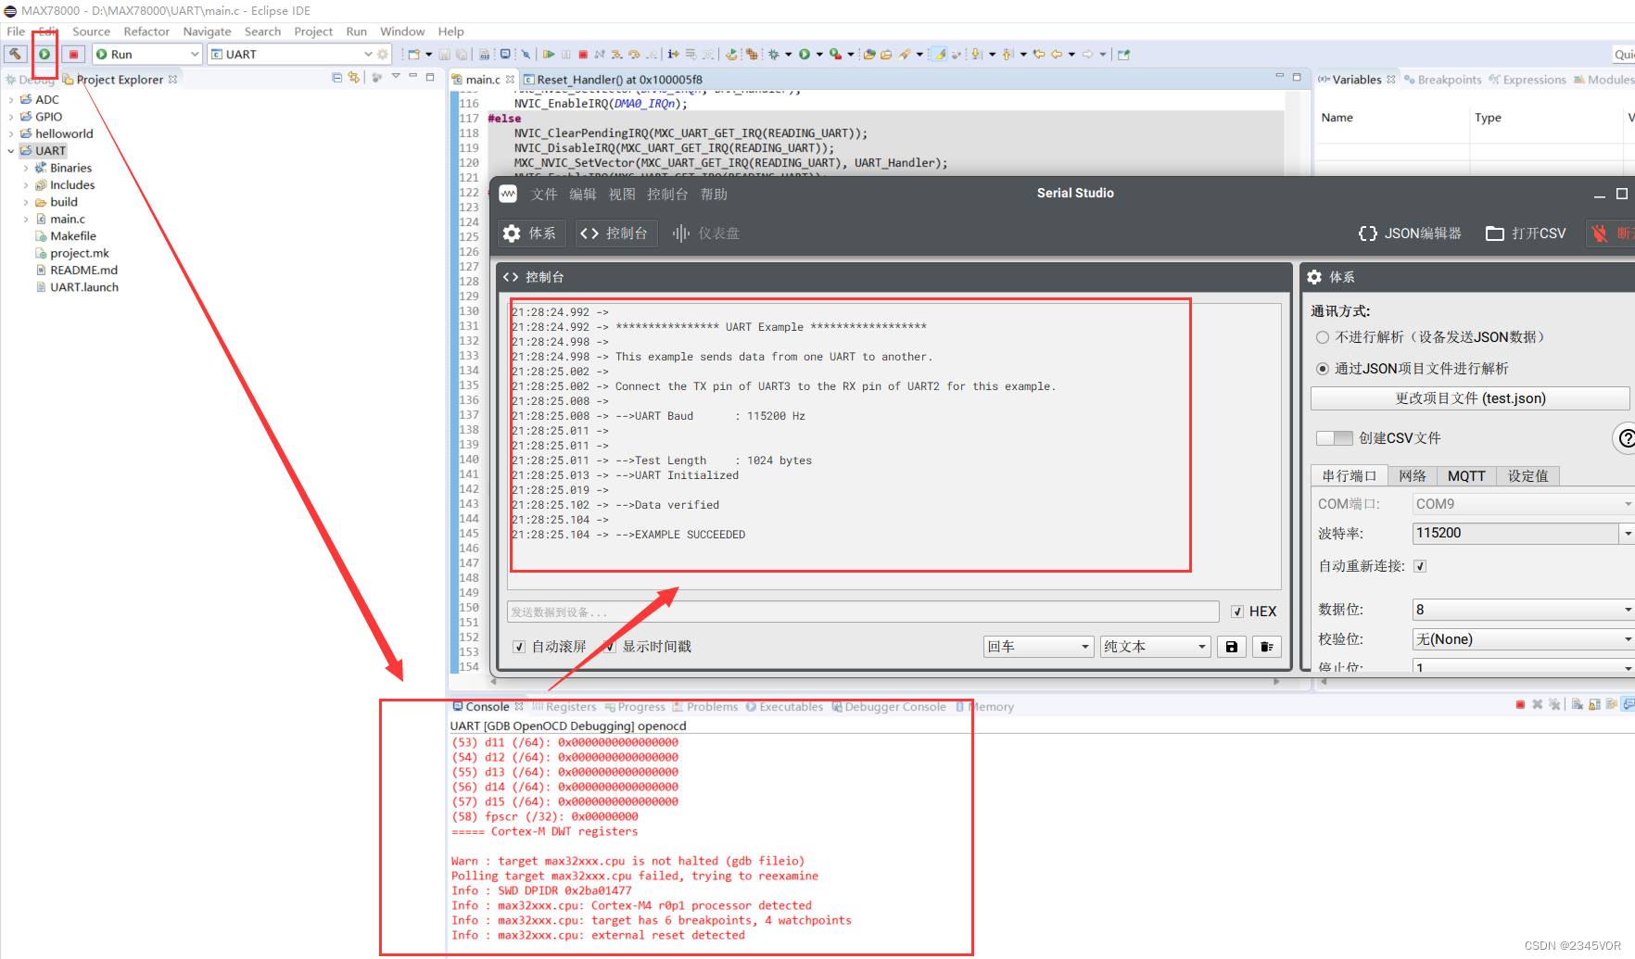
Task: Select the 通过JSON项目文件进行解析 radio option
Action: [1323, 369]
